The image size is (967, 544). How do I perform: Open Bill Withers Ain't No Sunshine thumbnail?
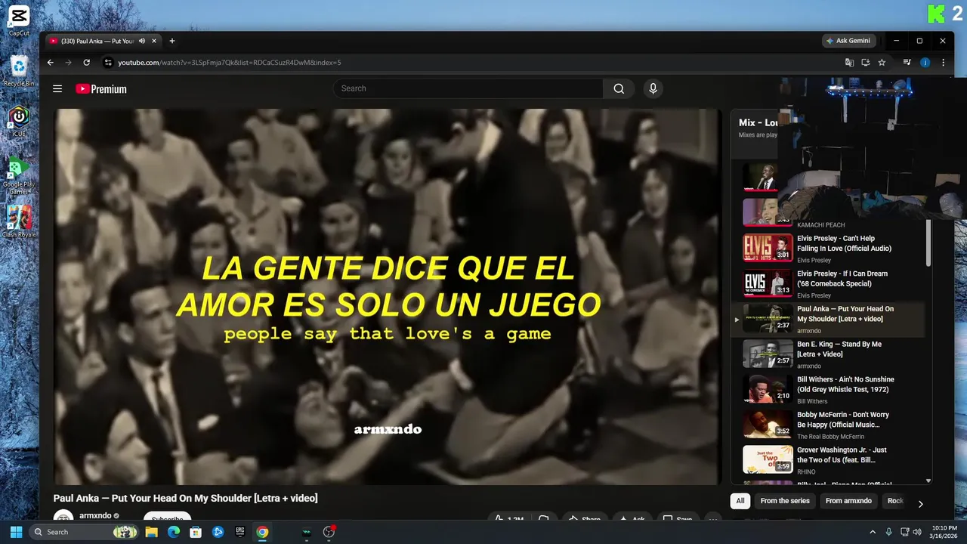tap(768, 389)
